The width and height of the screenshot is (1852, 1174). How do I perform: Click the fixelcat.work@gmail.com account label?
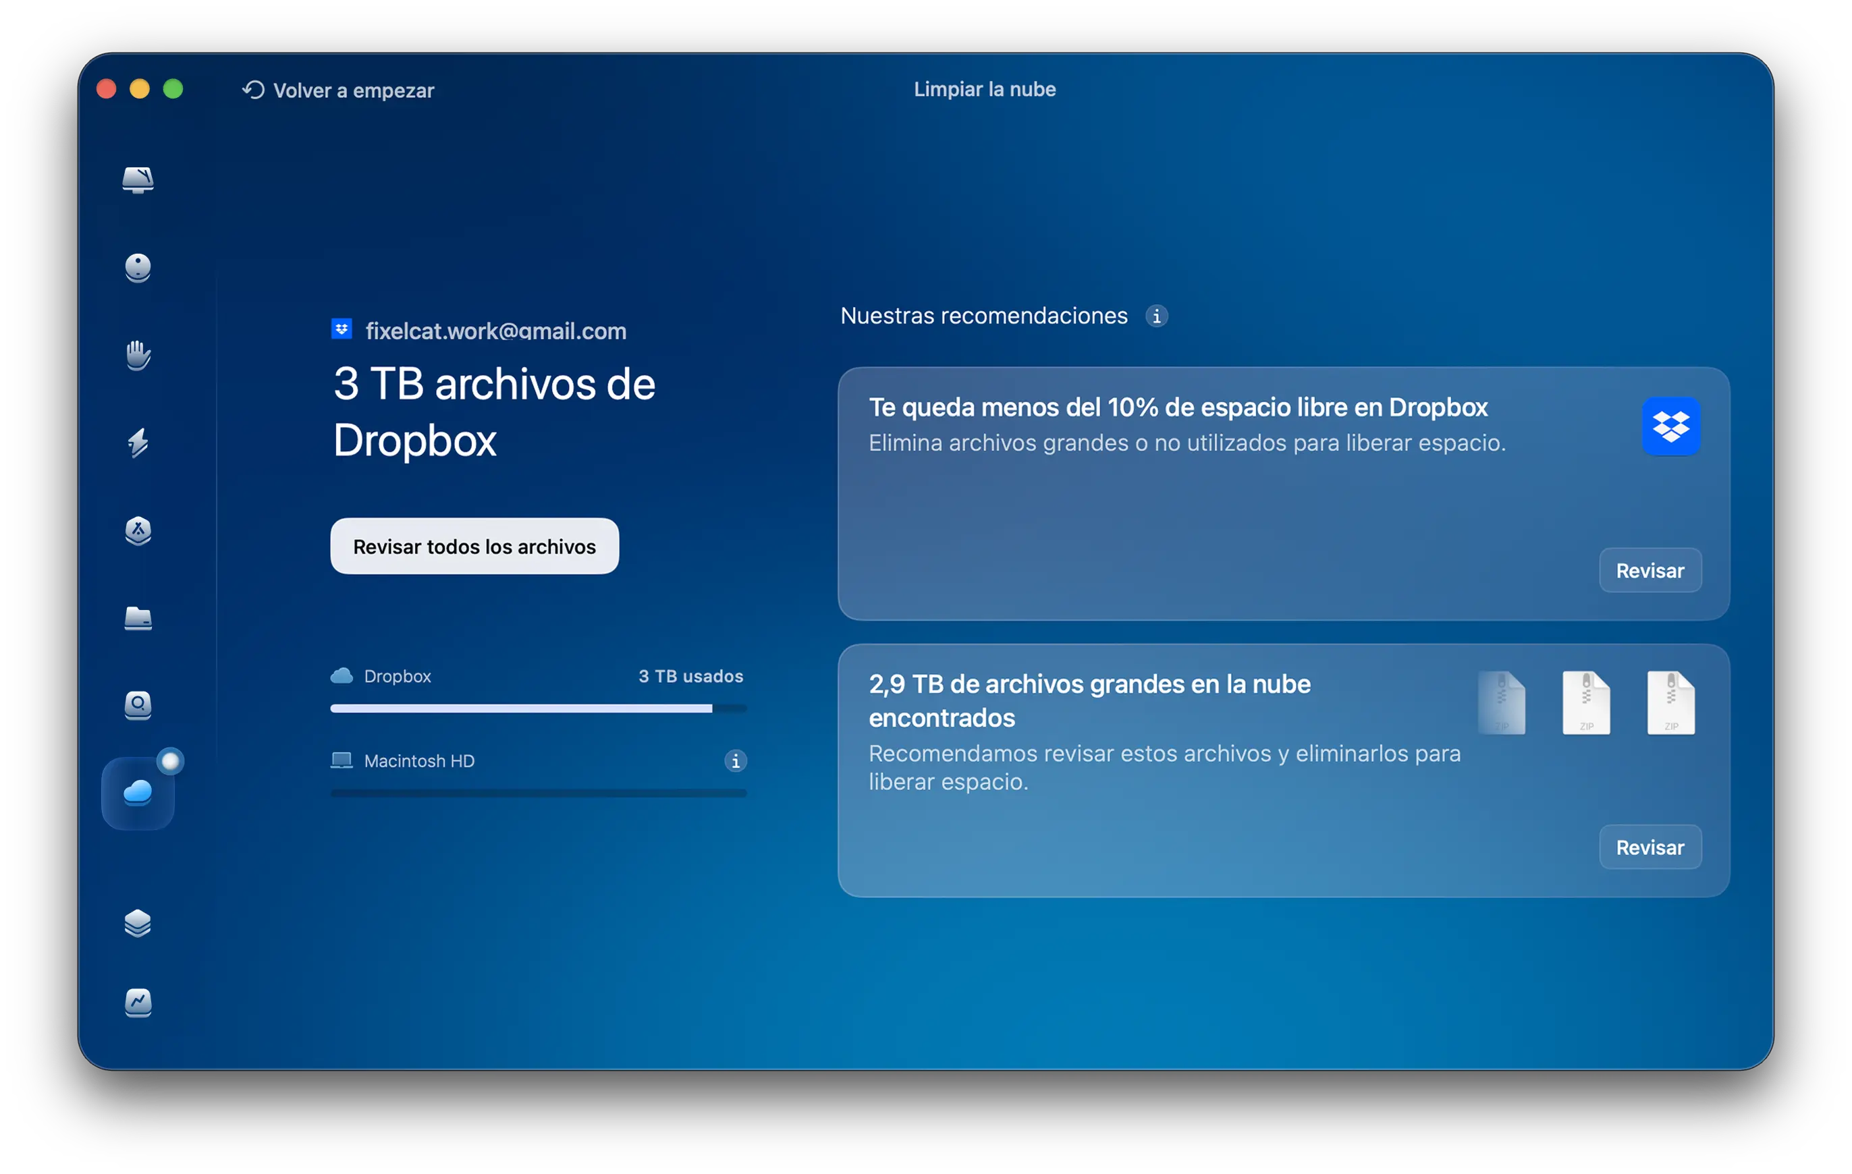point(495,331)
